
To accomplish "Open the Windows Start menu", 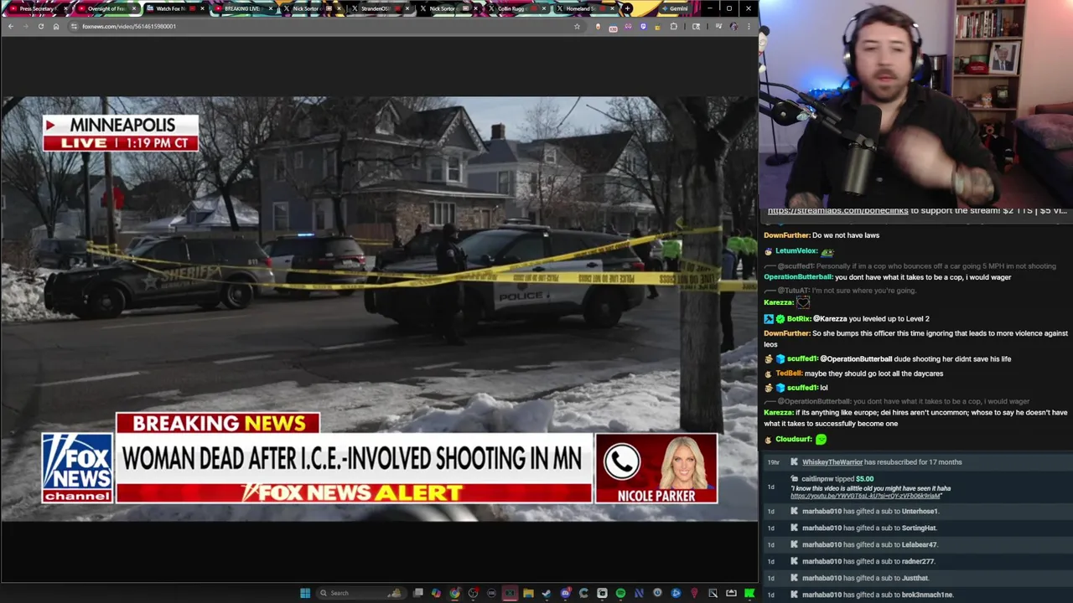I will (305, 593).
